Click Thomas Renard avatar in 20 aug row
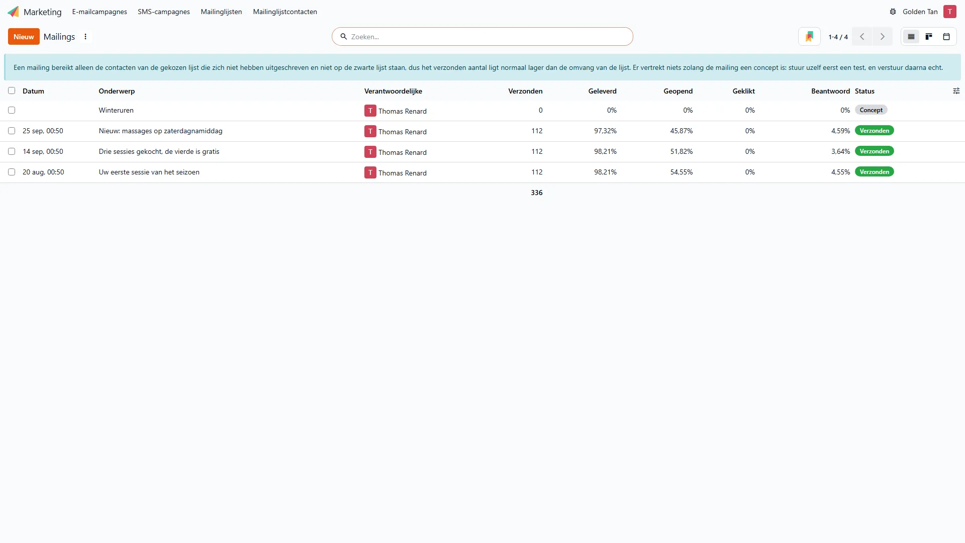Screen dimensions: 965x543 pyautogui.click(x=370, y=172)
